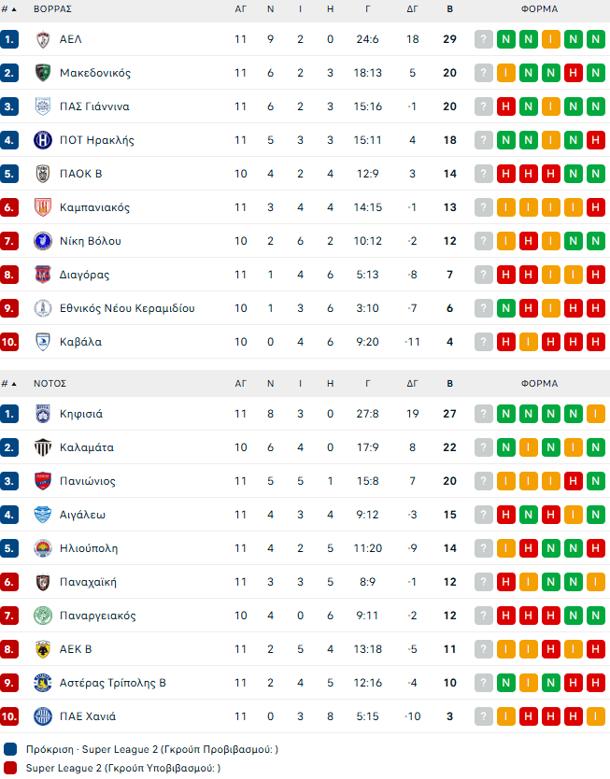
Task: Click the Κηφισιά team crest
Action: (42, 414)
